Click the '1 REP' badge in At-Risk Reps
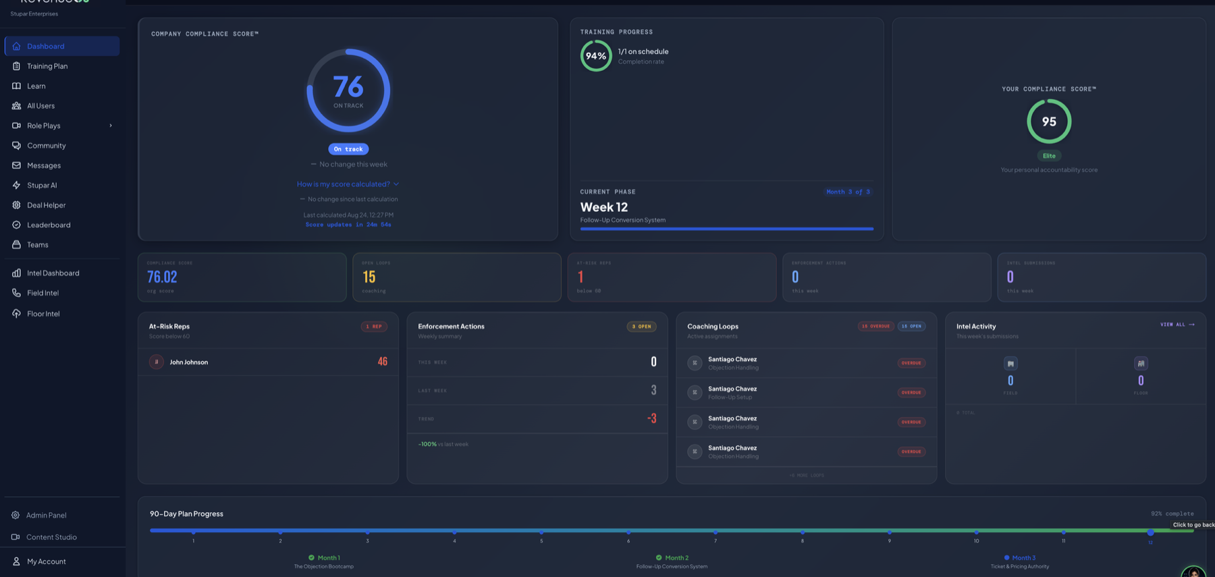The width and height of the screenshot is (1215, 577). [374, 327]
